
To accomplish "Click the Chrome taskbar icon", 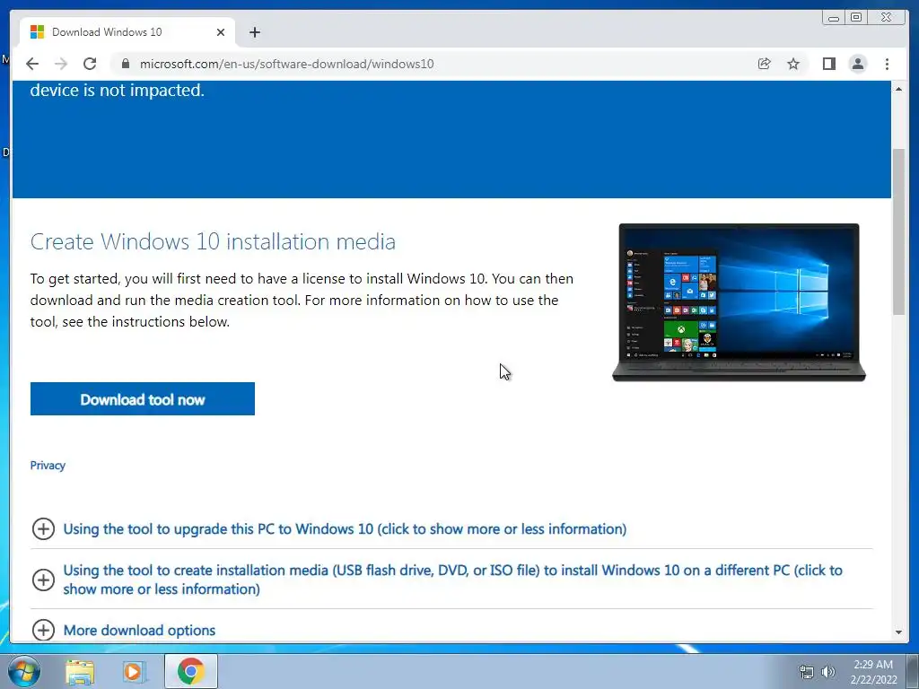I will (190, 671).
